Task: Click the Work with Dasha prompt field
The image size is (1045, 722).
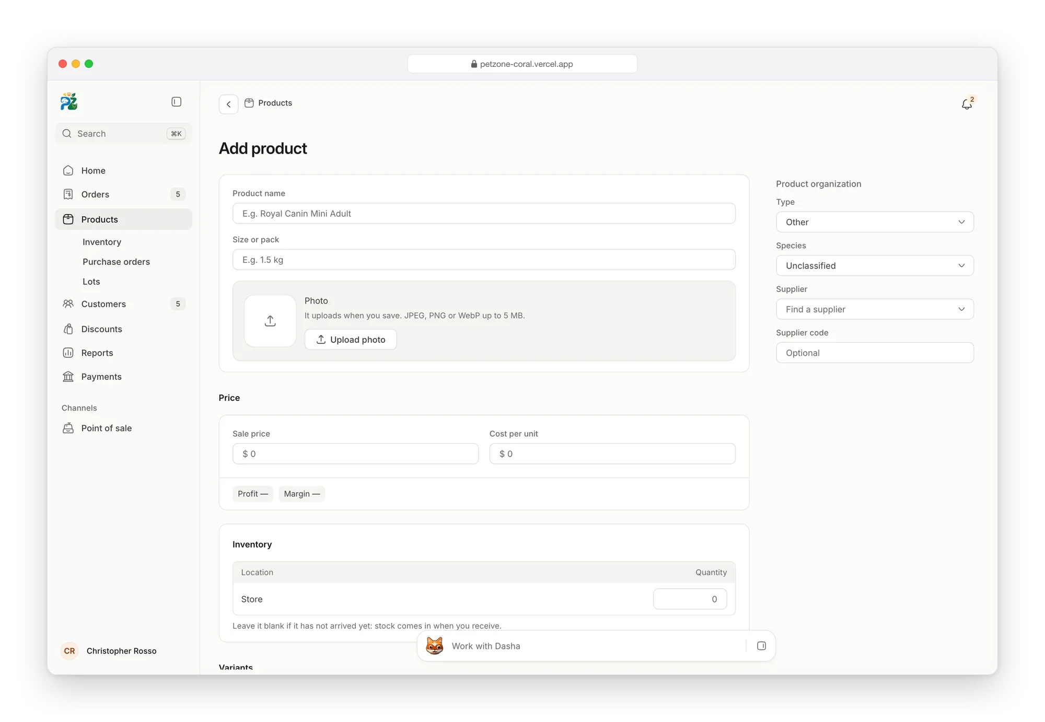Action: pyautogui.click(x=596, y=646)
